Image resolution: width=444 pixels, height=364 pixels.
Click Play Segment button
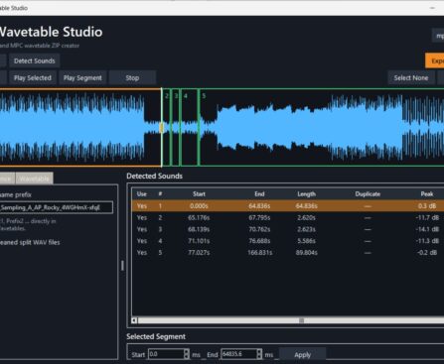tap(82, 78)
